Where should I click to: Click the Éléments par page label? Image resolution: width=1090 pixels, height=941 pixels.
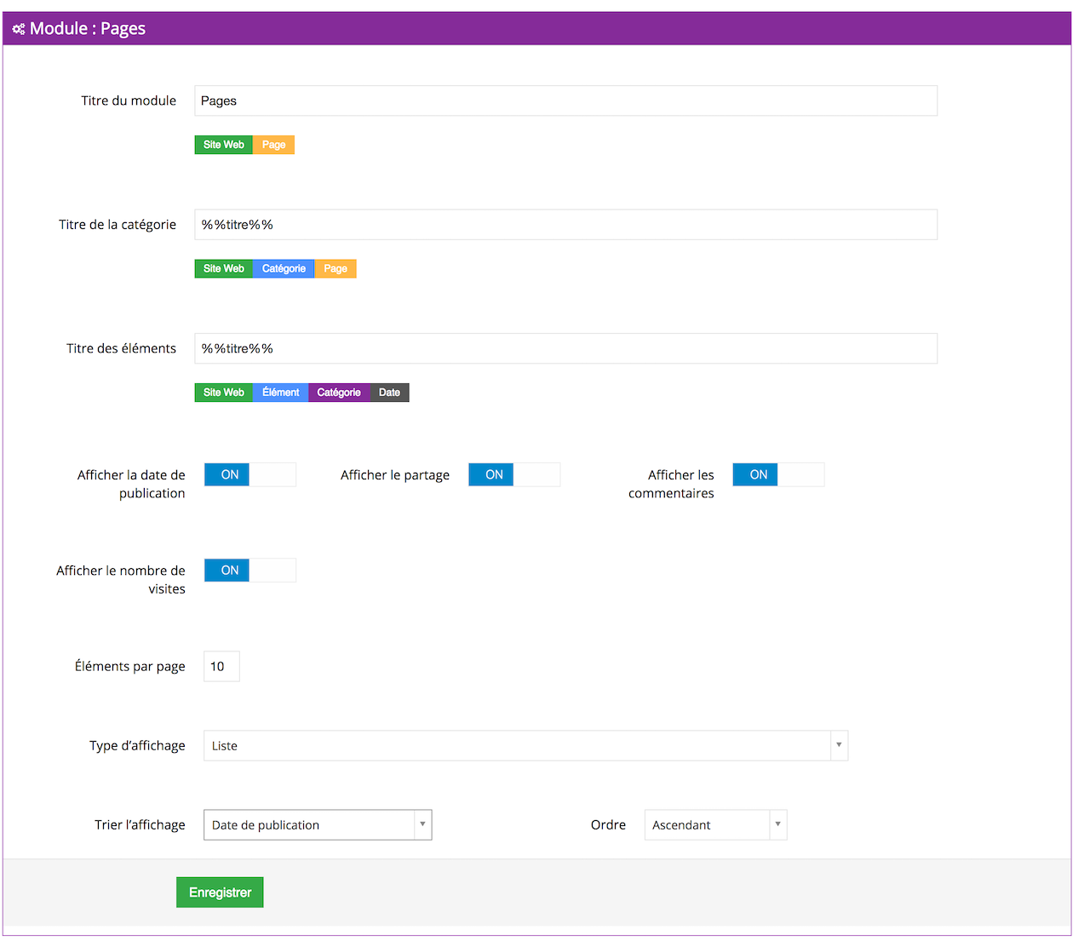(x=129, y=666)
